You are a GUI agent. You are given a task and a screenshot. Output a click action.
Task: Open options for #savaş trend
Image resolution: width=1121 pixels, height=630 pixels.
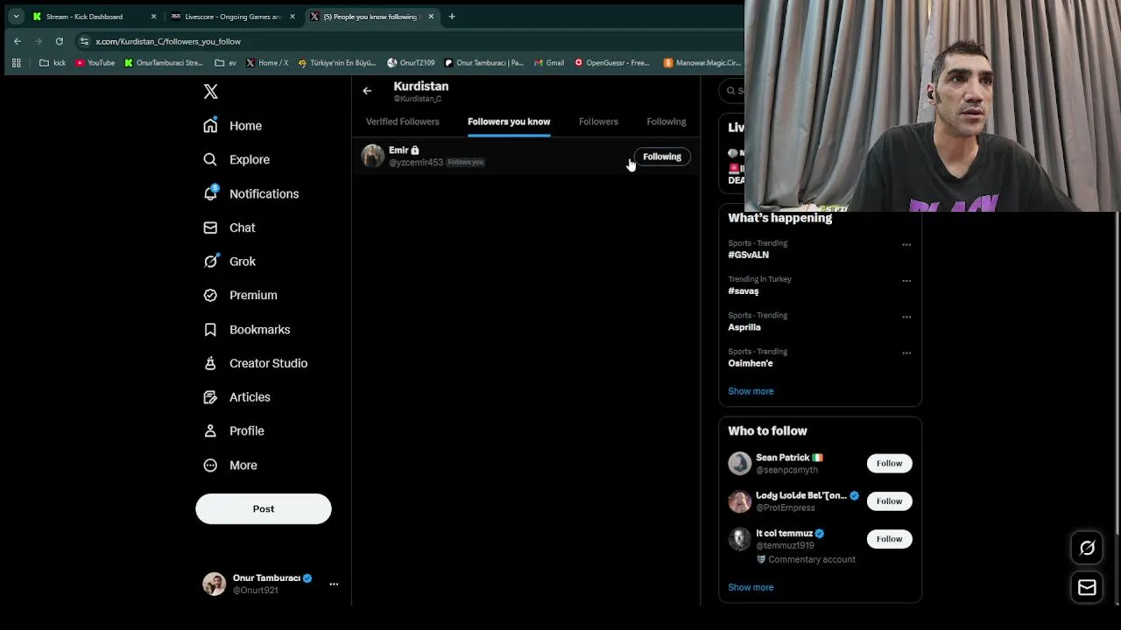[x=906, y=281]
